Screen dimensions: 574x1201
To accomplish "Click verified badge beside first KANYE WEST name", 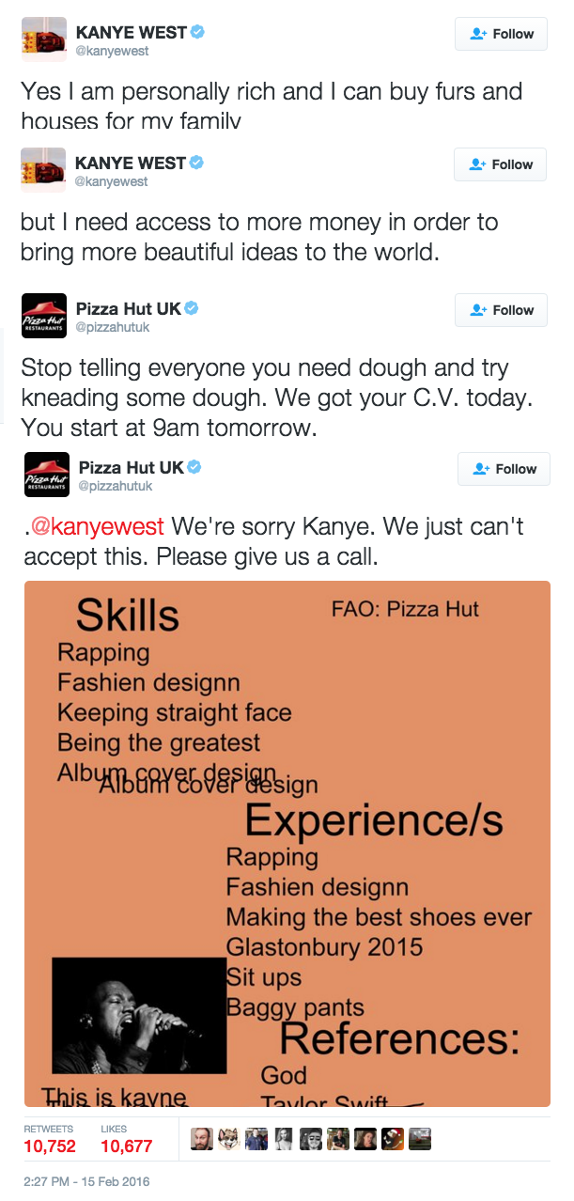I will [x=197, y=32].
